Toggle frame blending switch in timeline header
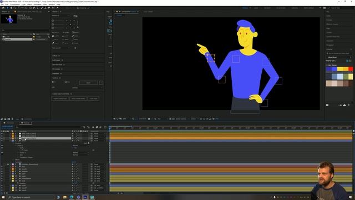The height and width of the screenshot is (200, 355). (97, 127)
